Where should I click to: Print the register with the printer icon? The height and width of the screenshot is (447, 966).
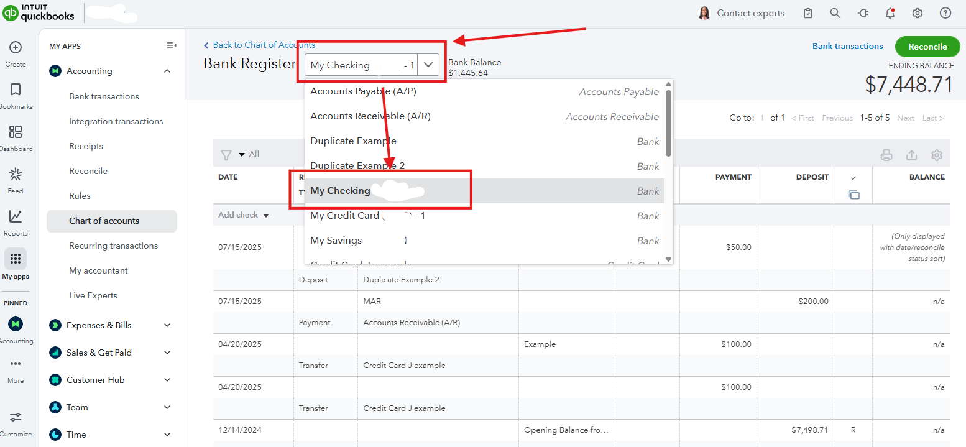click(x=886, y=155)
